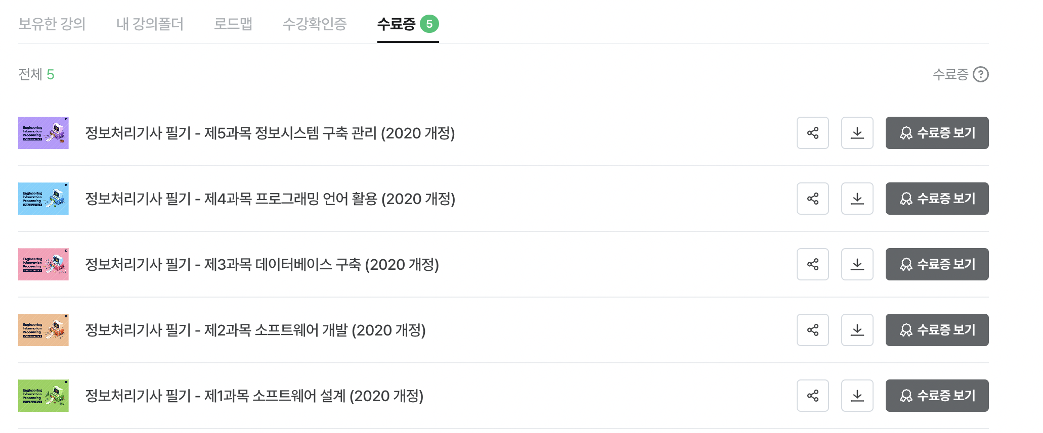Download the 제2과목 소프트웨어 개발 certificate
The image size is (1043, 433).
(857, 330)
